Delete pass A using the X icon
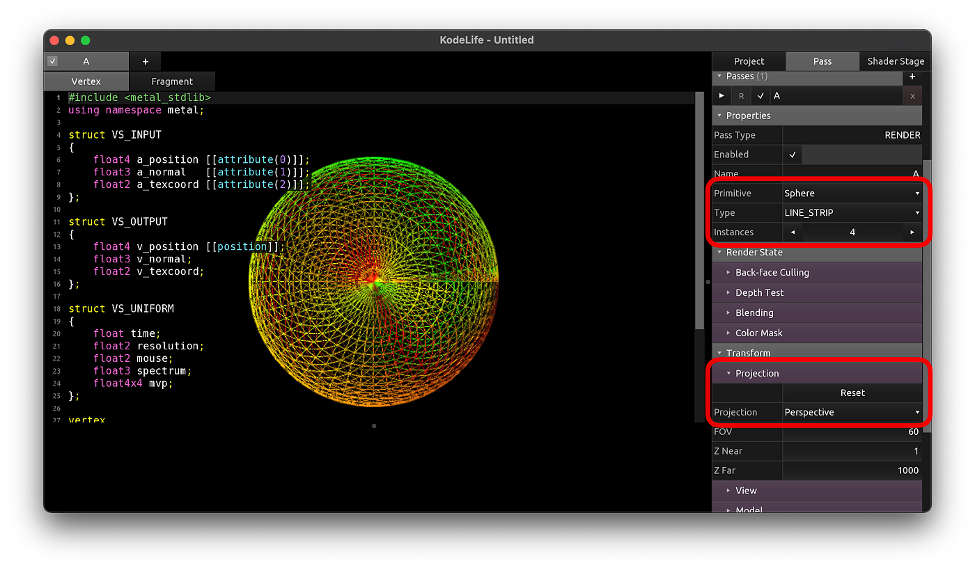This screenshot has width=975, height=570. tap(912, 95)
